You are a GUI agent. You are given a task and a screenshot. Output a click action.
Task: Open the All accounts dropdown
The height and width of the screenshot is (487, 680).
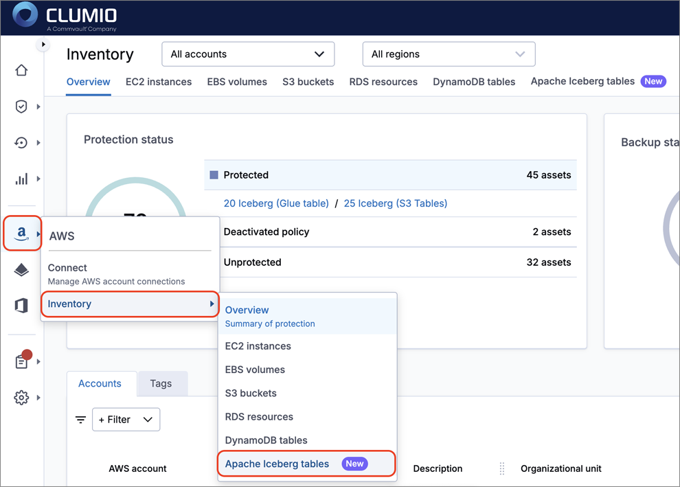(x=247, y=54)
